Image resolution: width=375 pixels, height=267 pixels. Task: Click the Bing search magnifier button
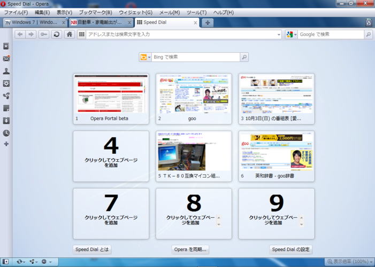(x=244, y=57)
